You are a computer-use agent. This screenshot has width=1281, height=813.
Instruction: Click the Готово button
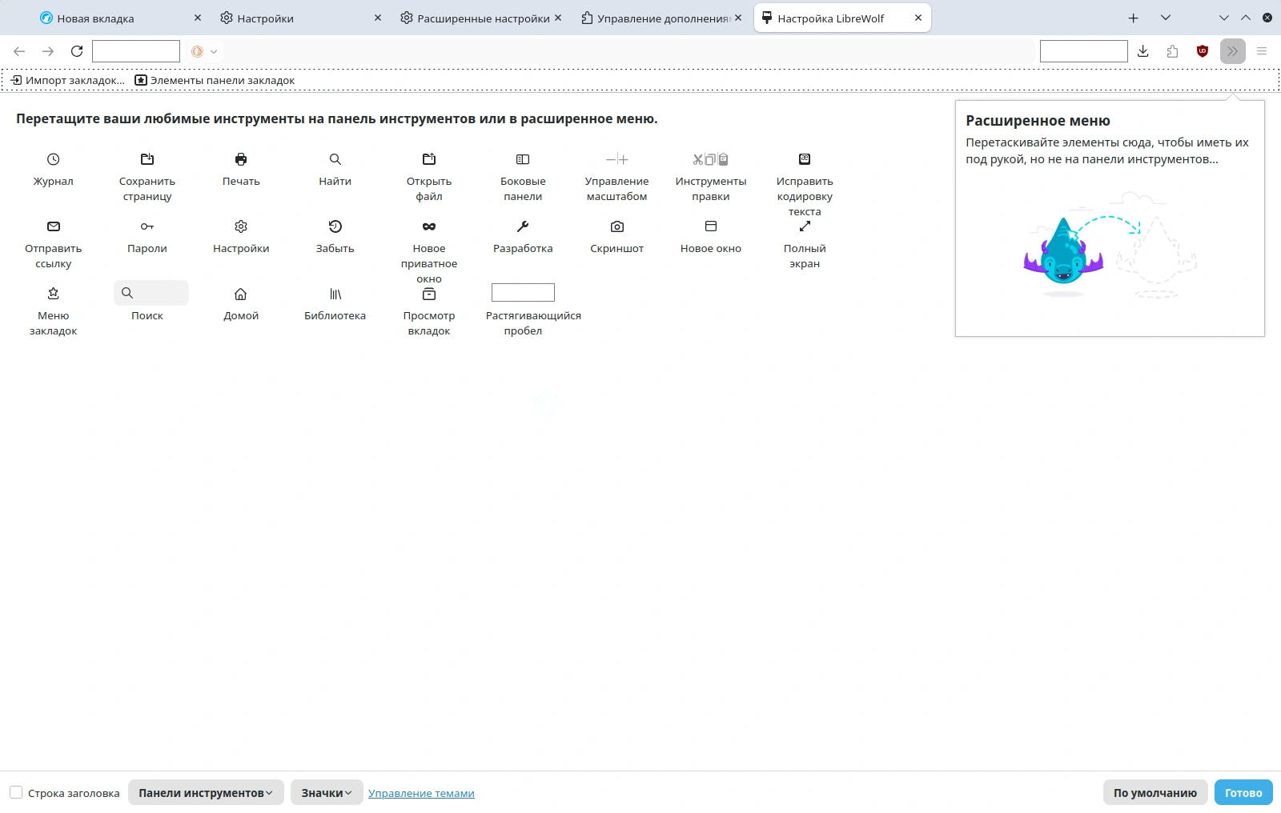pos(1243,792)
